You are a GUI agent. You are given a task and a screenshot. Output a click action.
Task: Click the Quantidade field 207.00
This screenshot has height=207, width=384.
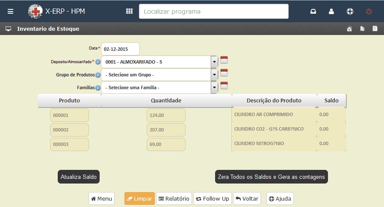coord(166,130)
